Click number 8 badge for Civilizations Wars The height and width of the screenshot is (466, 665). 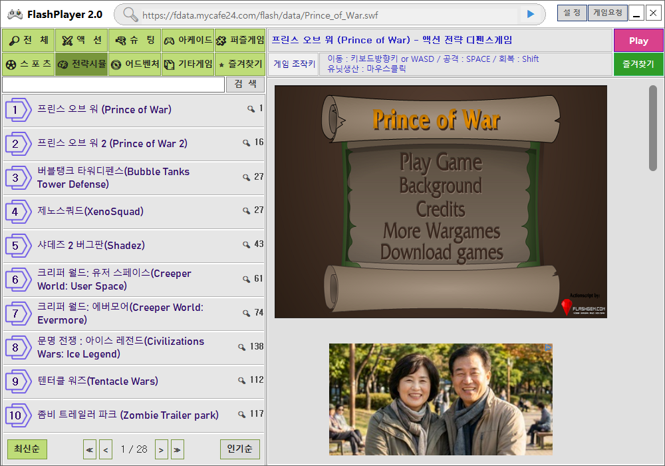tap(18, 348)
